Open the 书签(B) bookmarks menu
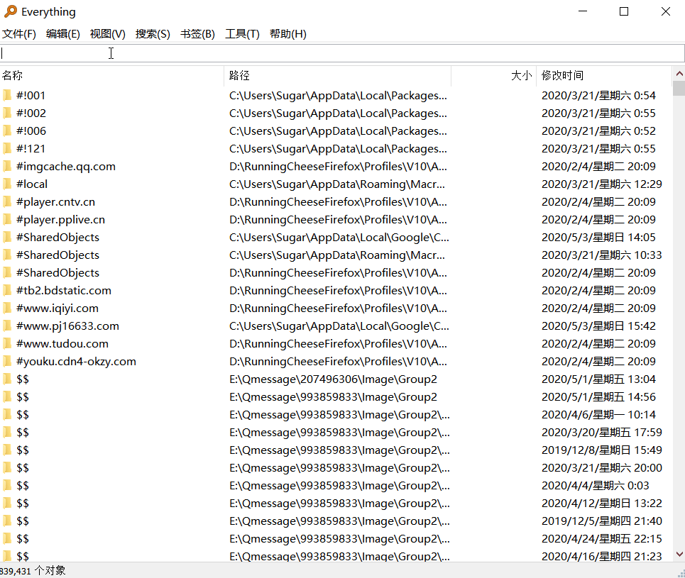The width and height of the screenshot is (685, 578). (x=197, y=34)
